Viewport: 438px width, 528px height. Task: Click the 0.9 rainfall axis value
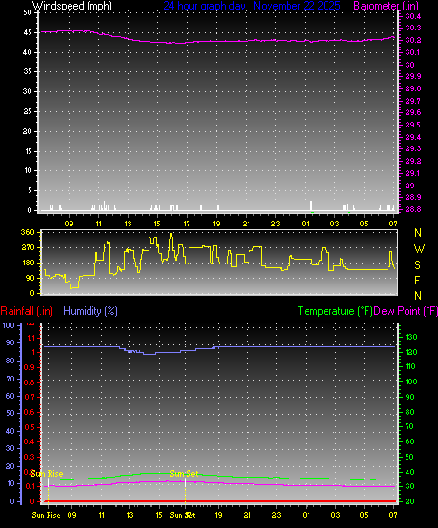[30, 367]
